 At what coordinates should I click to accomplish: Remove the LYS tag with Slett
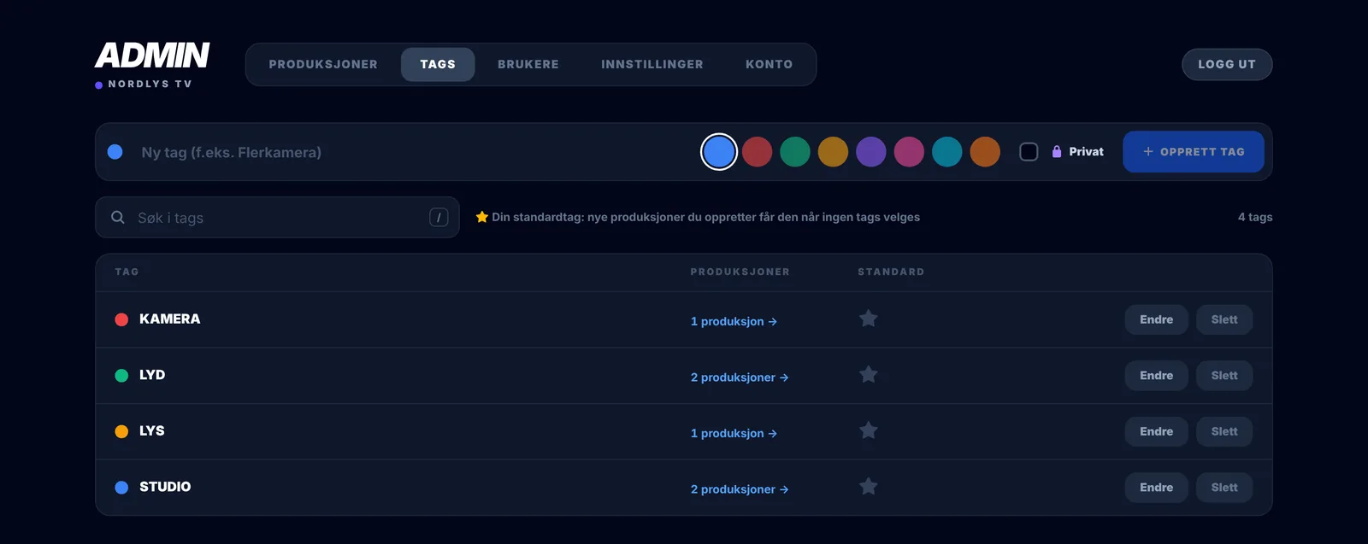(x=1224, y=431)
